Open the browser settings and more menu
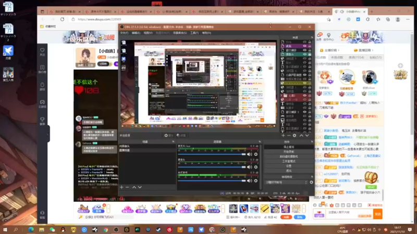417x234 pixels. tap(408, 19)
